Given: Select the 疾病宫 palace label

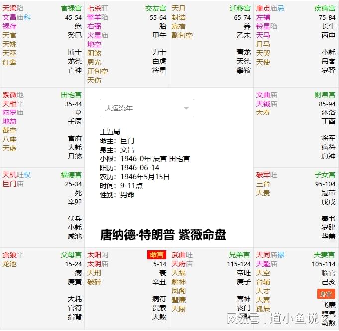Looking at the screenshot, I should (x=325, y=8).
